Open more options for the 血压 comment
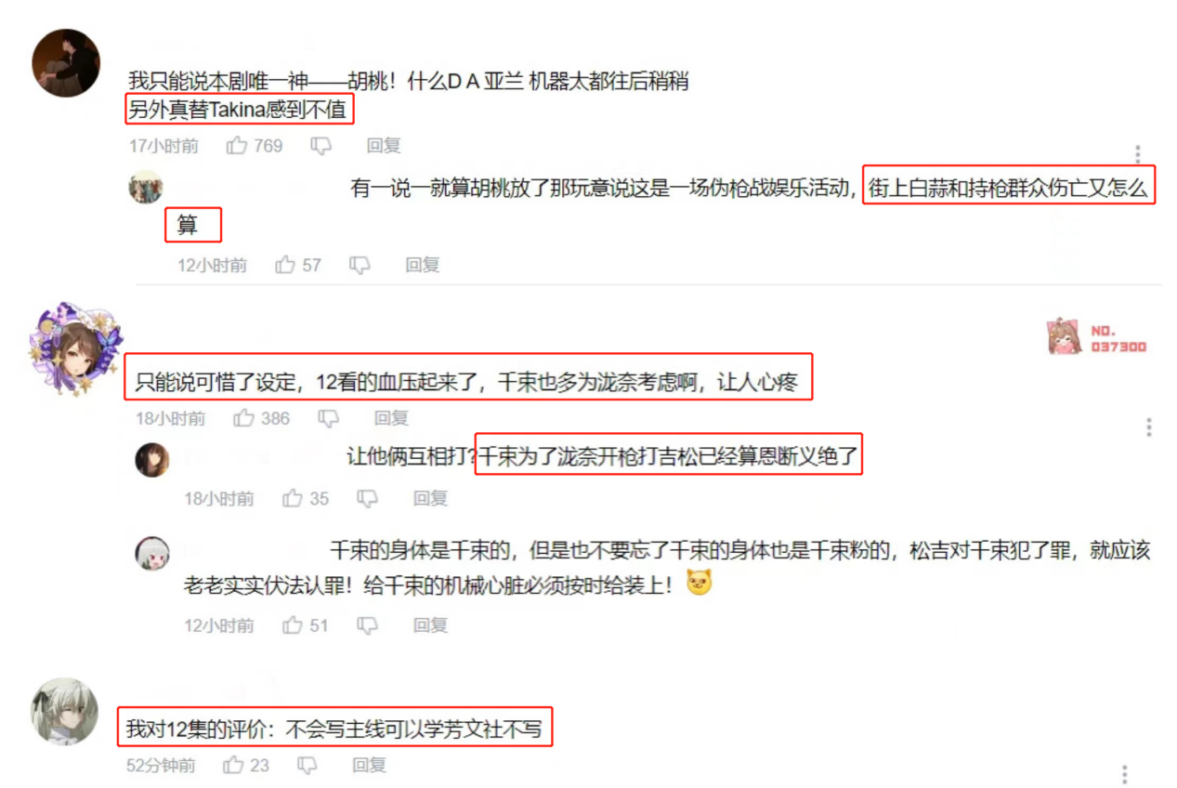 (x=1149, y=427)
